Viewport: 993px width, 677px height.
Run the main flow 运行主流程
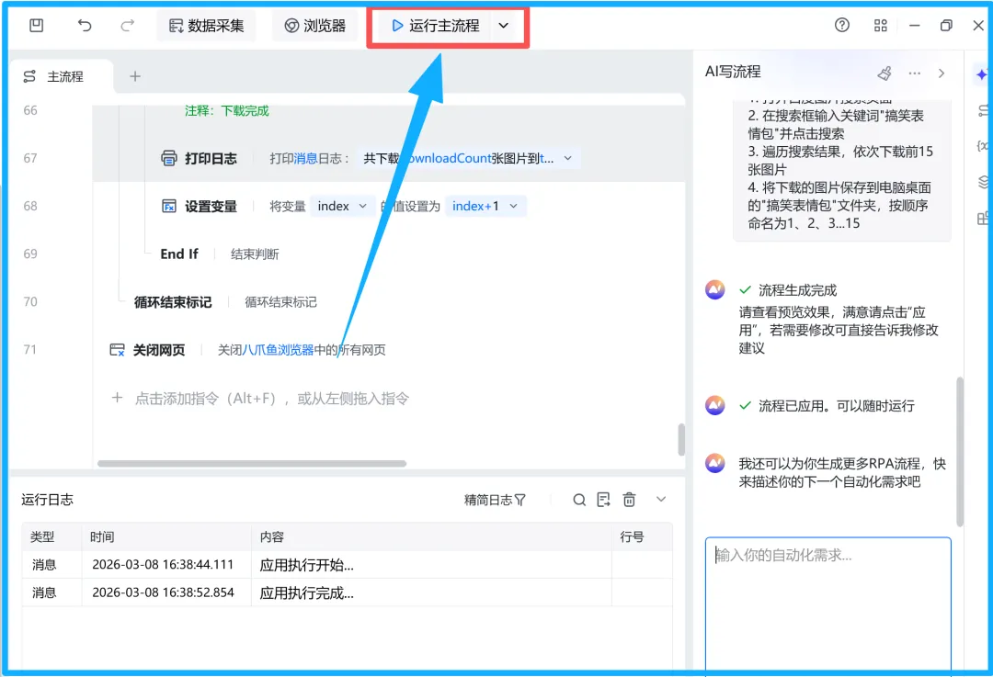[x=435, y=26]
